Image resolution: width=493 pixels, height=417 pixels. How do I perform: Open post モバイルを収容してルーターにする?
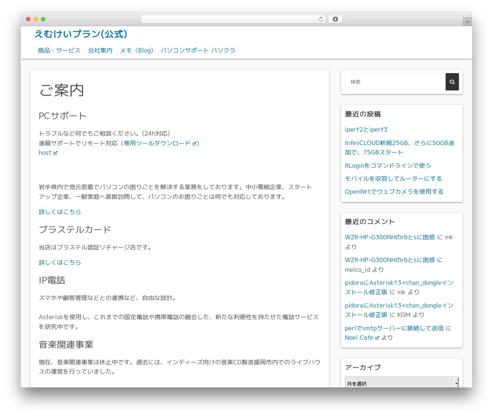[x=393, y=178]
